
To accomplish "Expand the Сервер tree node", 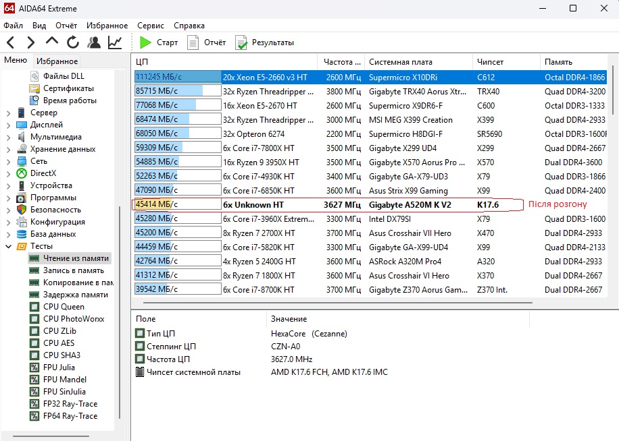I will pyautogui.click(x=8, y=113).
